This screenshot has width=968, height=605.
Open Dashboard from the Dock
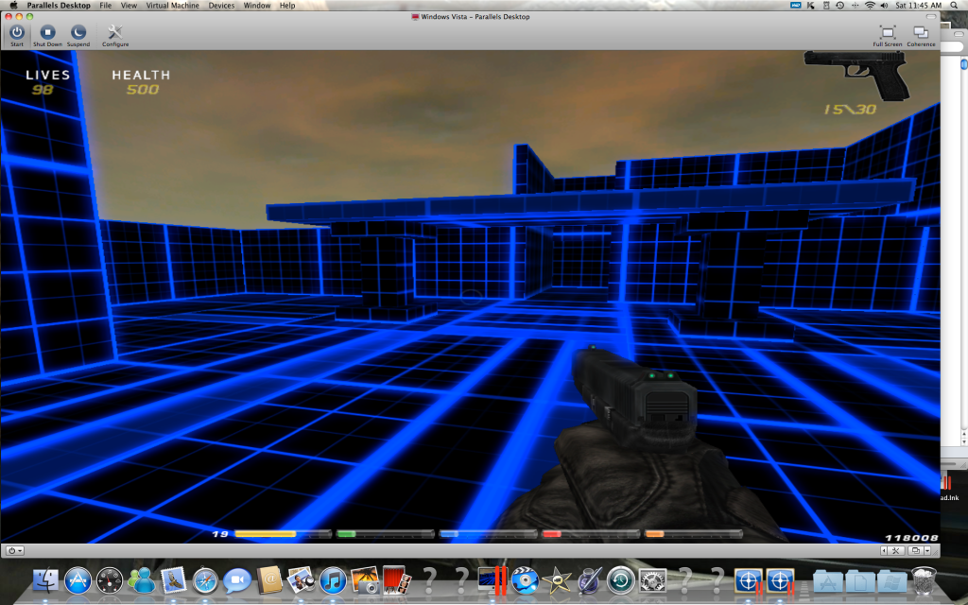(110, 580)
